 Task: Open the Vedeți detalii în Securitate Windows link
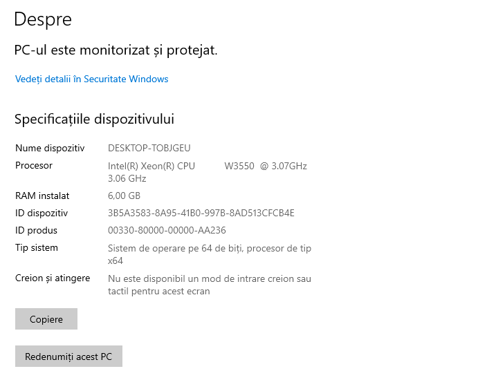pyautogui.click(x=91, y=79)
